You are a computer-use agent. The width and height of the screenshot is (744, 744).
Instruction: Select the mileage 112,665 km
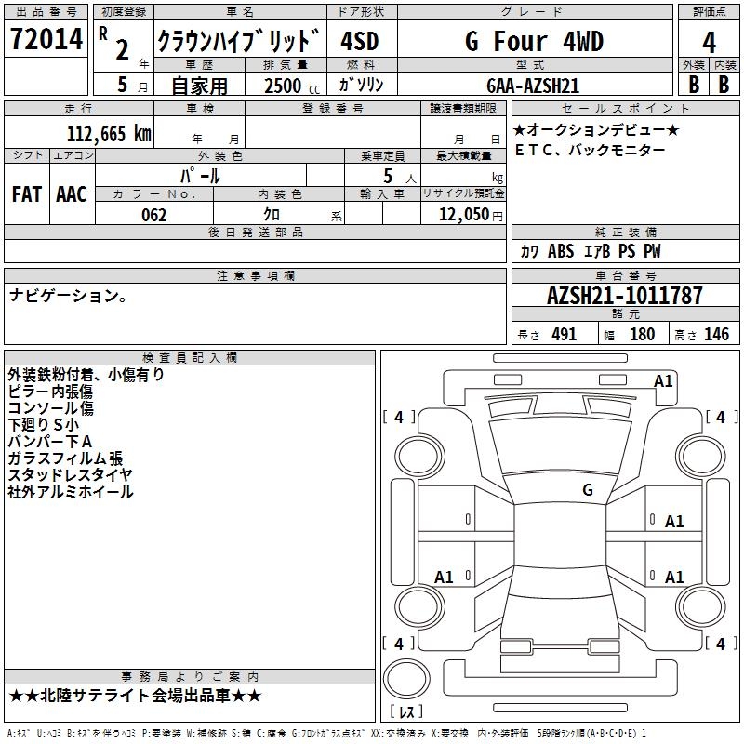pos(109,134)
